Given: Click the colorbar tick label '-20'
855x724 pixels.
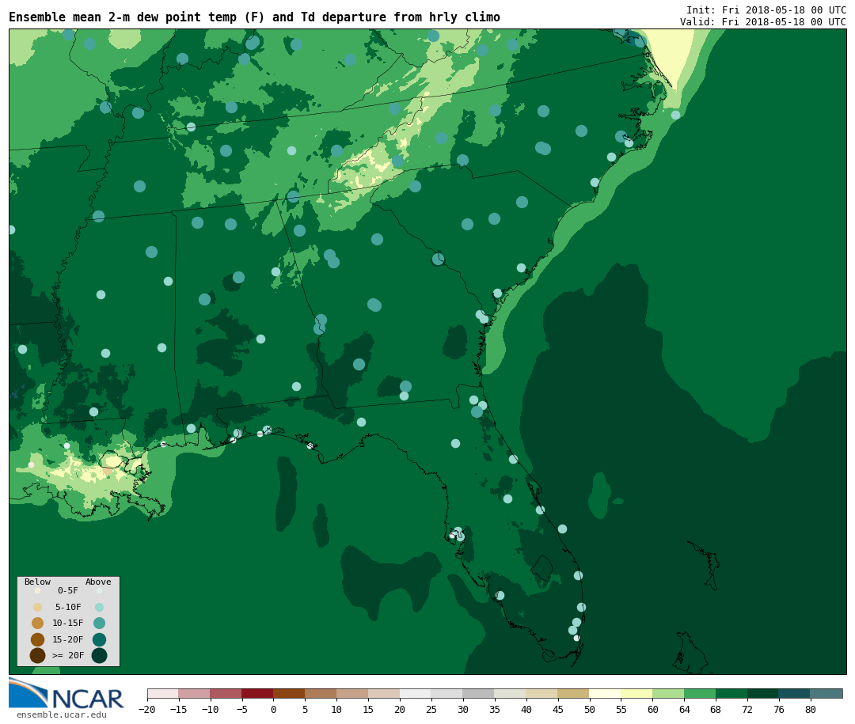Looking at the screenshot, I should click(146, 710).
